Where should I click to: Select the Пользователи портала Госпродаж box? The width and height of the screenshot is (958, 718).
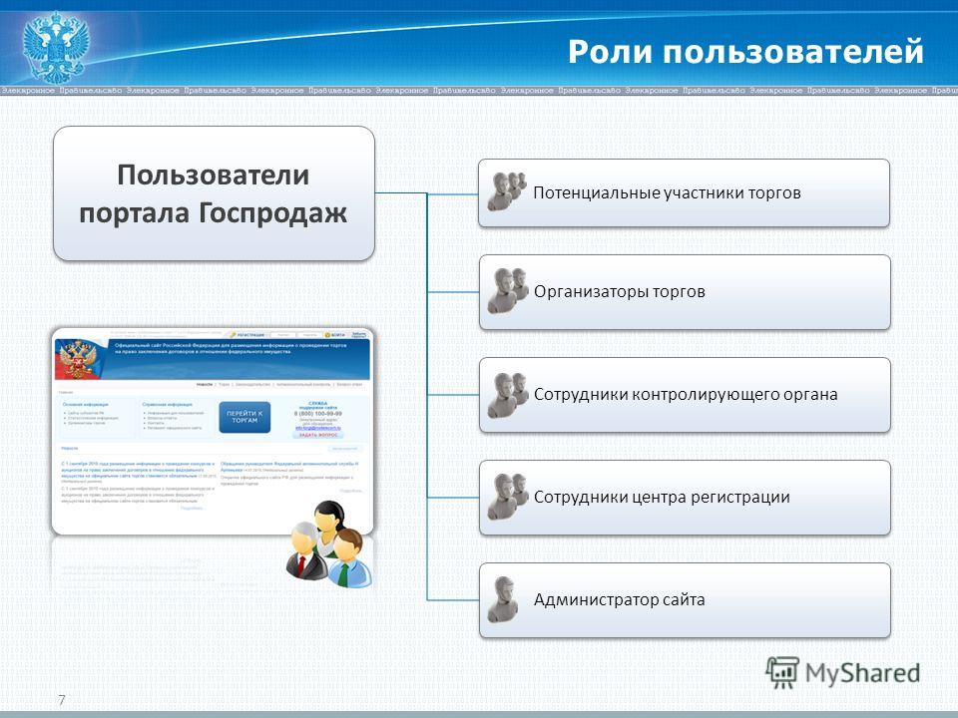pyautogui.click(x=214, y=193)
